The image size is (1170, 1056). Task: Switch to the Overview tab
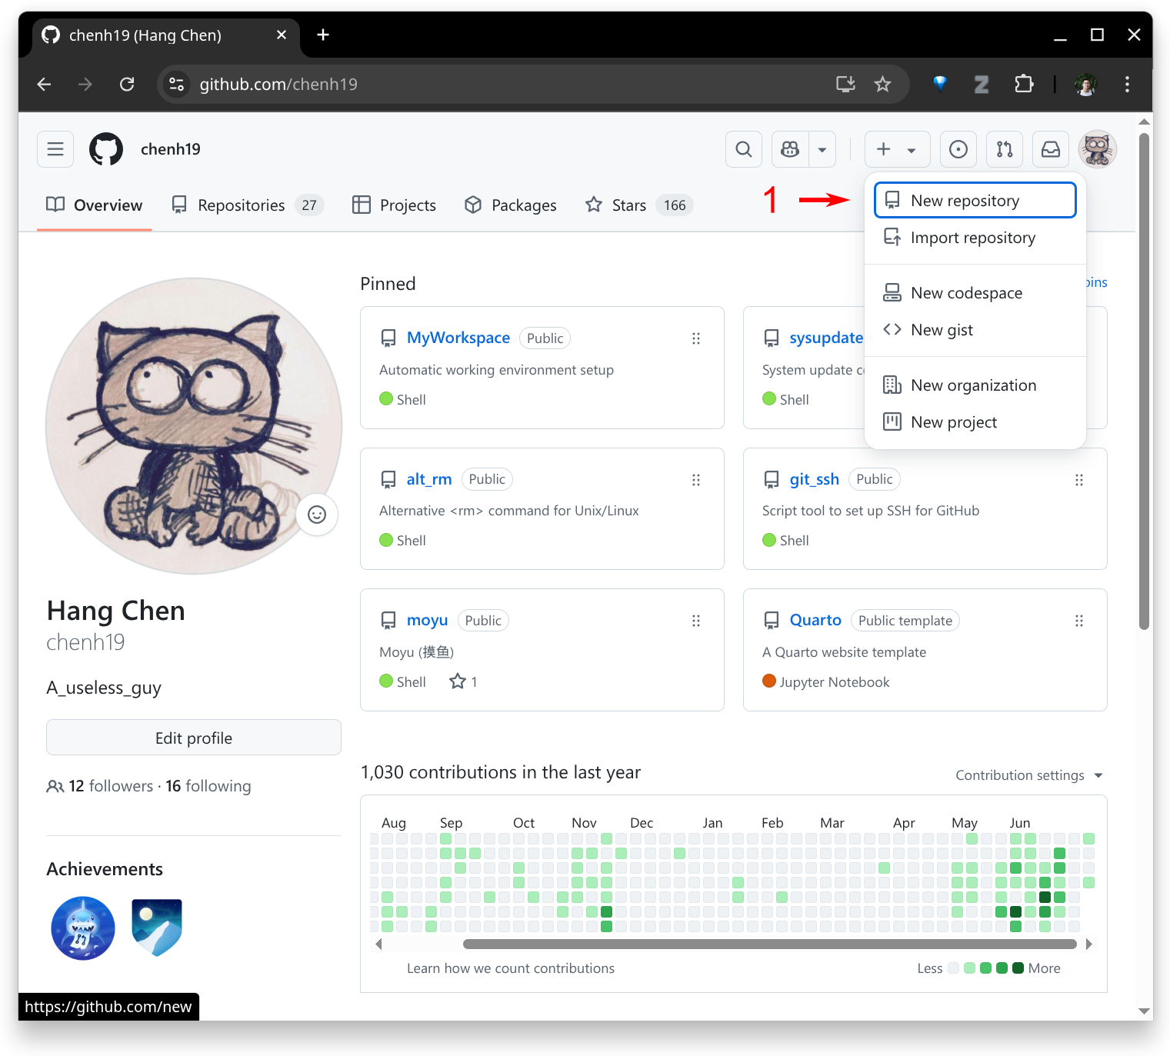pyautogui.click(x=95, y=205)
